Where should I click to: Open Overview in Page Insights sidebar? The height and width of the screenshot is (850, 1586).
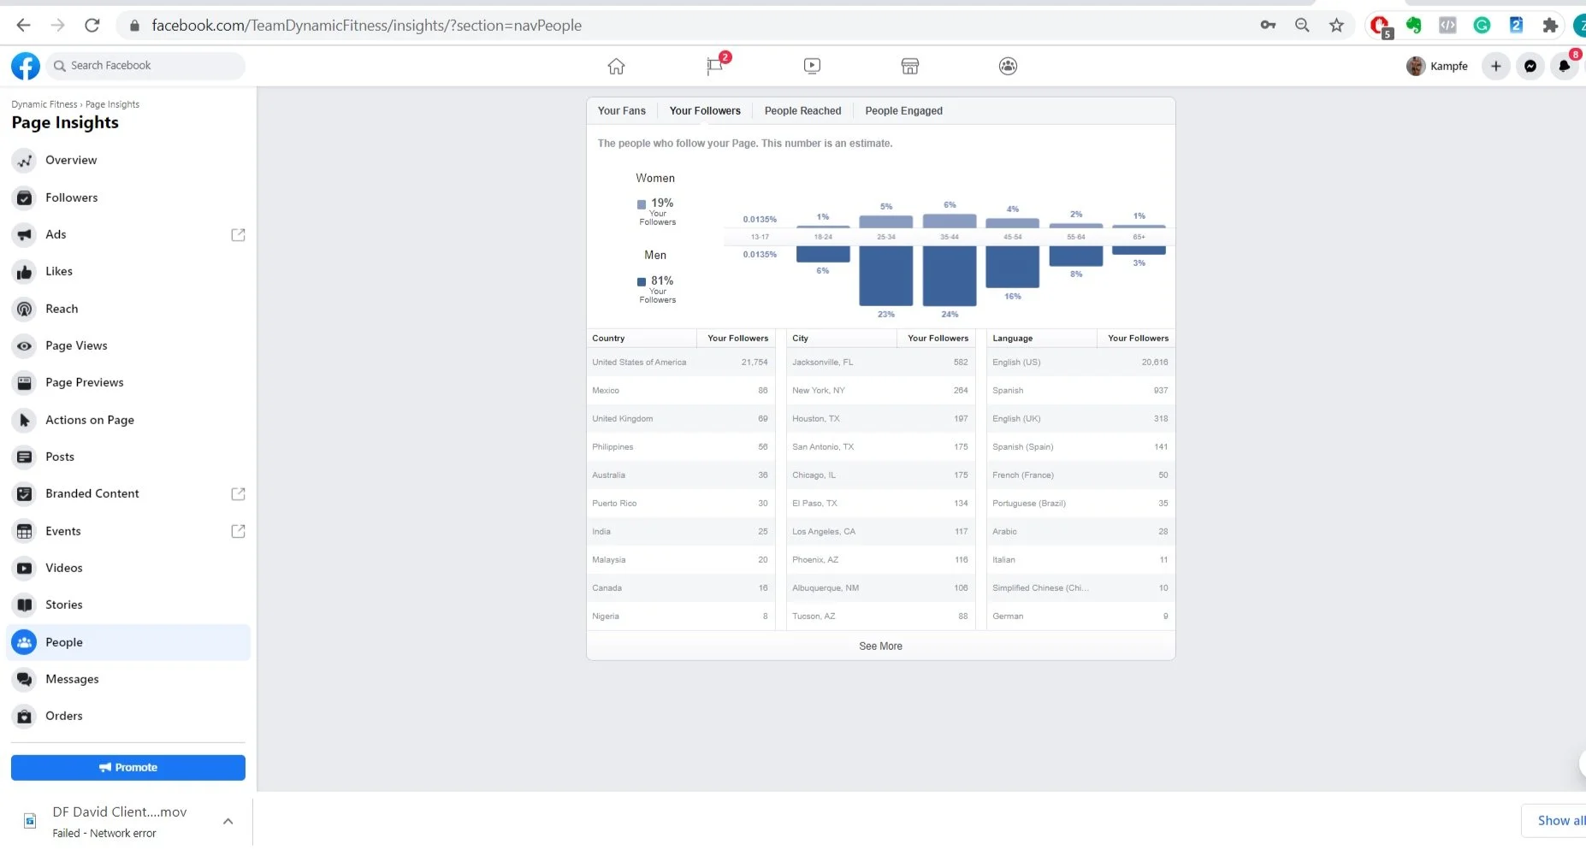click(128, 160)
